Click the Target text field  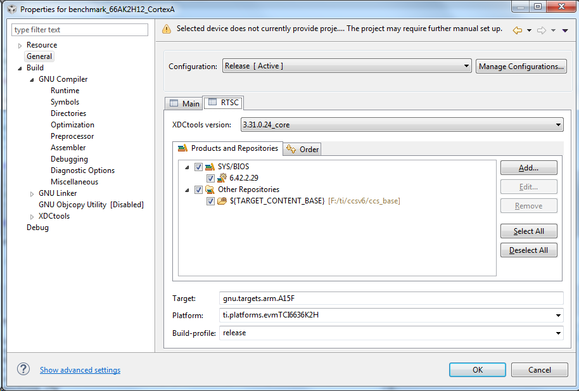point(391,298)
